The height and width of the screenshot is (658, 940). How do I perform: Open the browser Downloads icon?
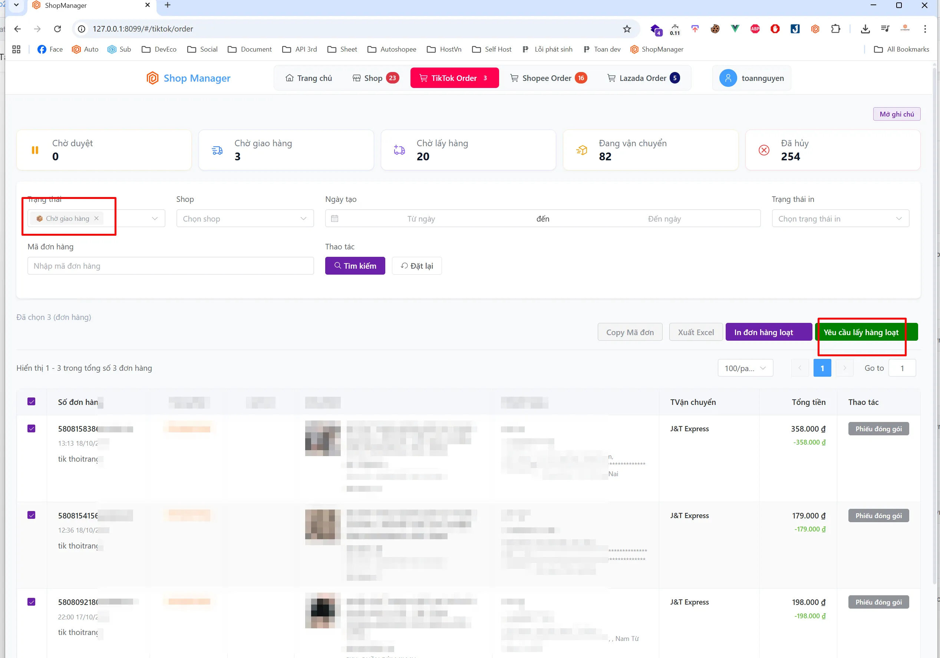[865, 29]
